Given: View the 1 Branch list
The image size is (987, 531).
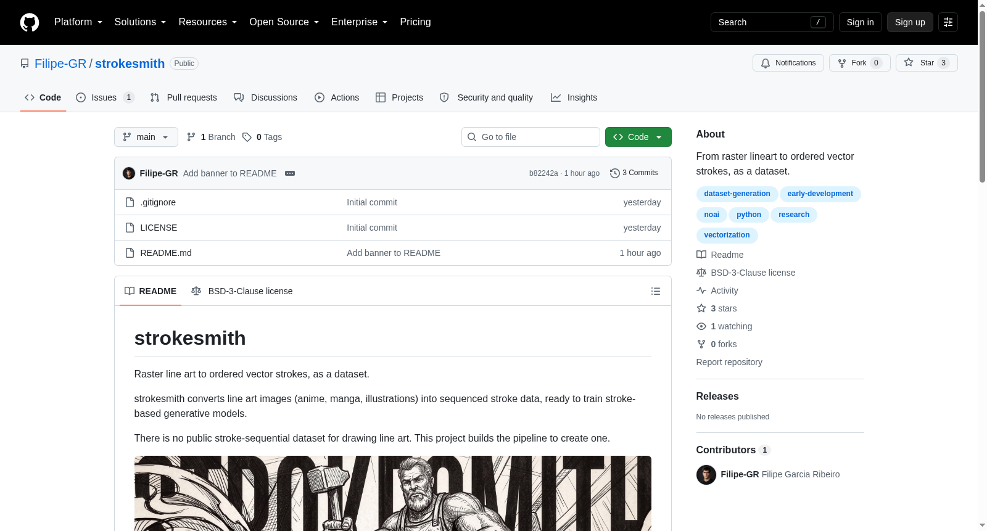Looking at the screenshot, I should coord(211,137).
